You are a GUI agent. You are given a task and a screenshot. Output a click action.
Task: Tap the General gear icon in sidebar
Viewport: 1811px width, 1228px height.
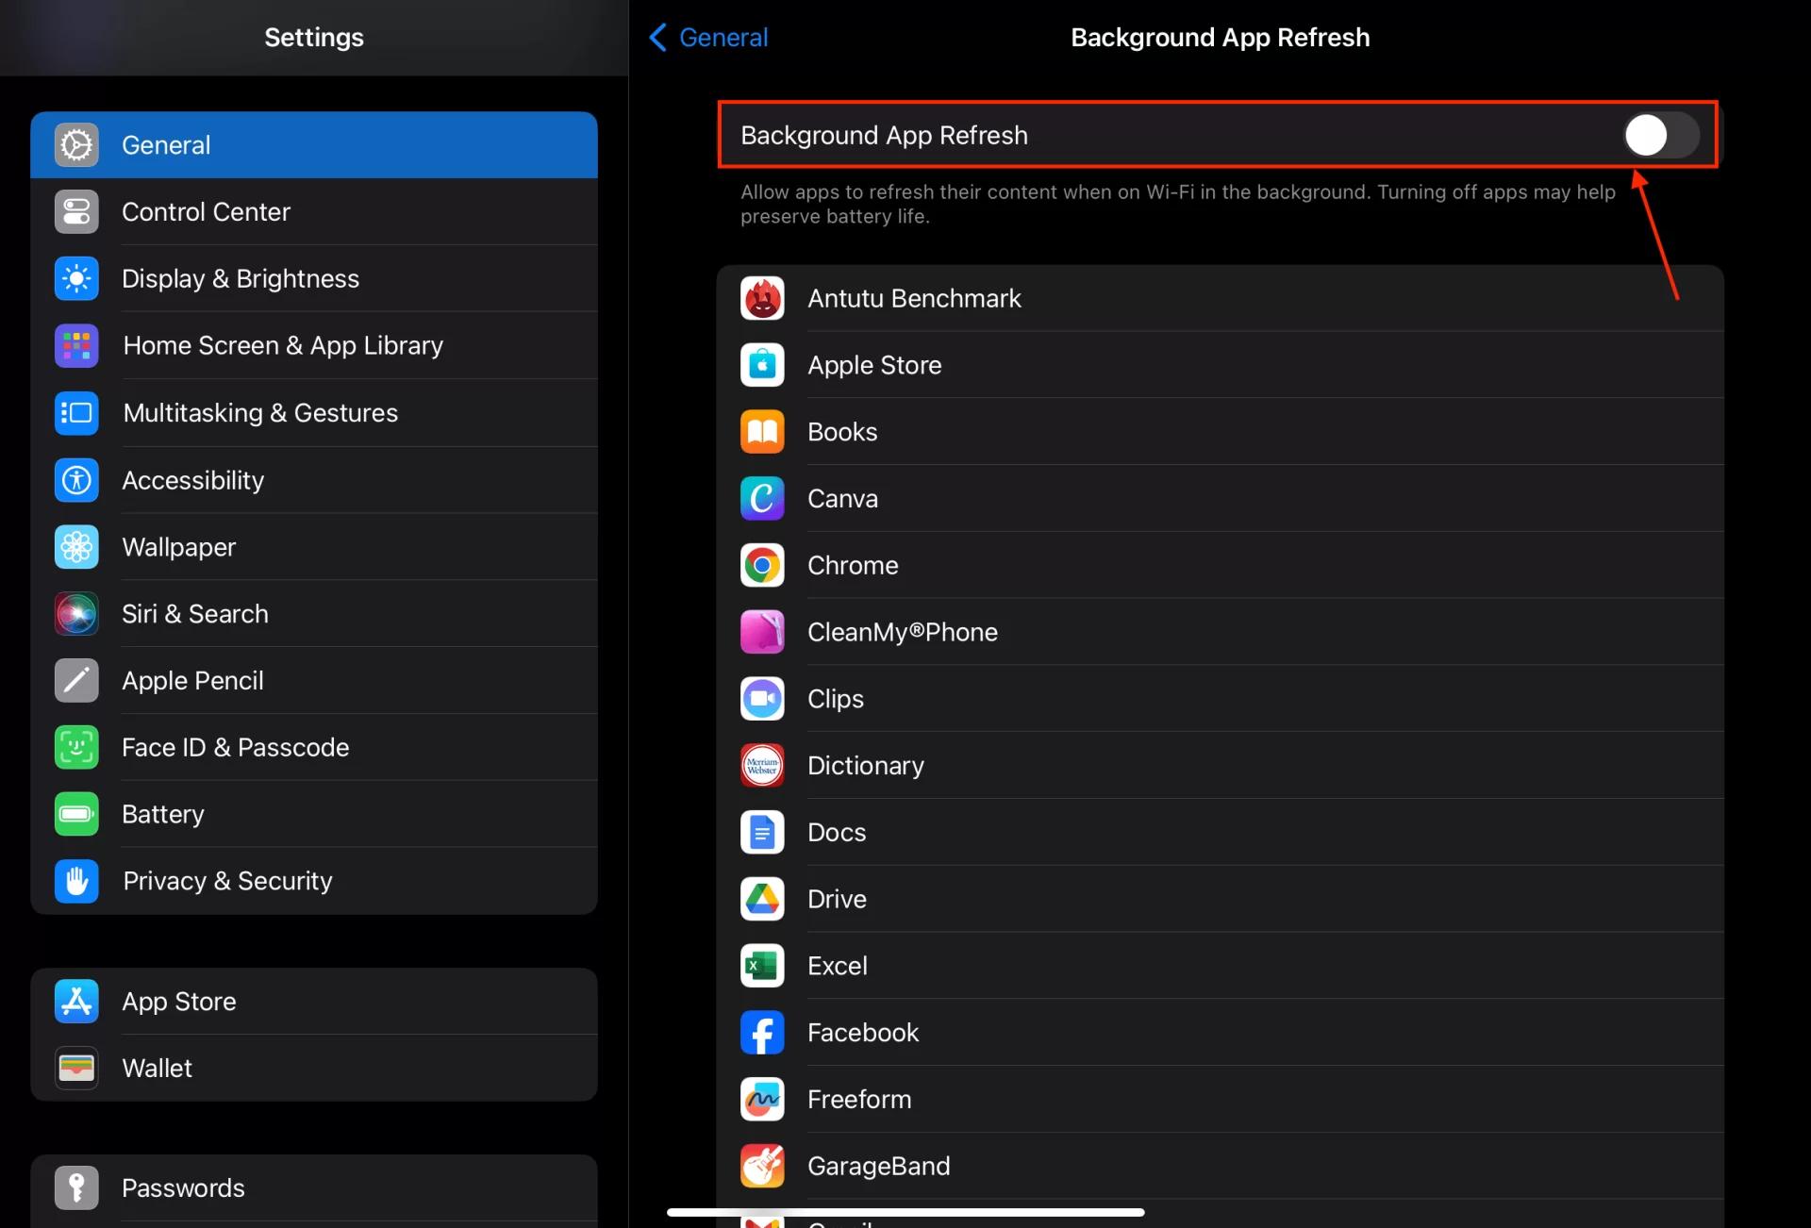[x=76, y=145]
